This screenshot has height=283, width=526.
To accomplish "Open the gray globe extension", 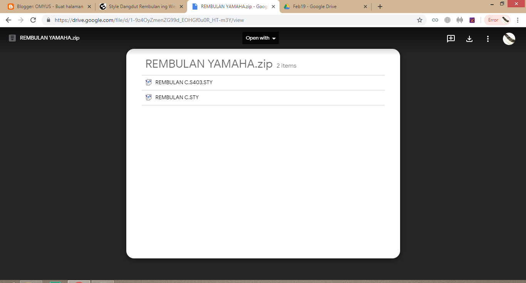I will [447, 20].
